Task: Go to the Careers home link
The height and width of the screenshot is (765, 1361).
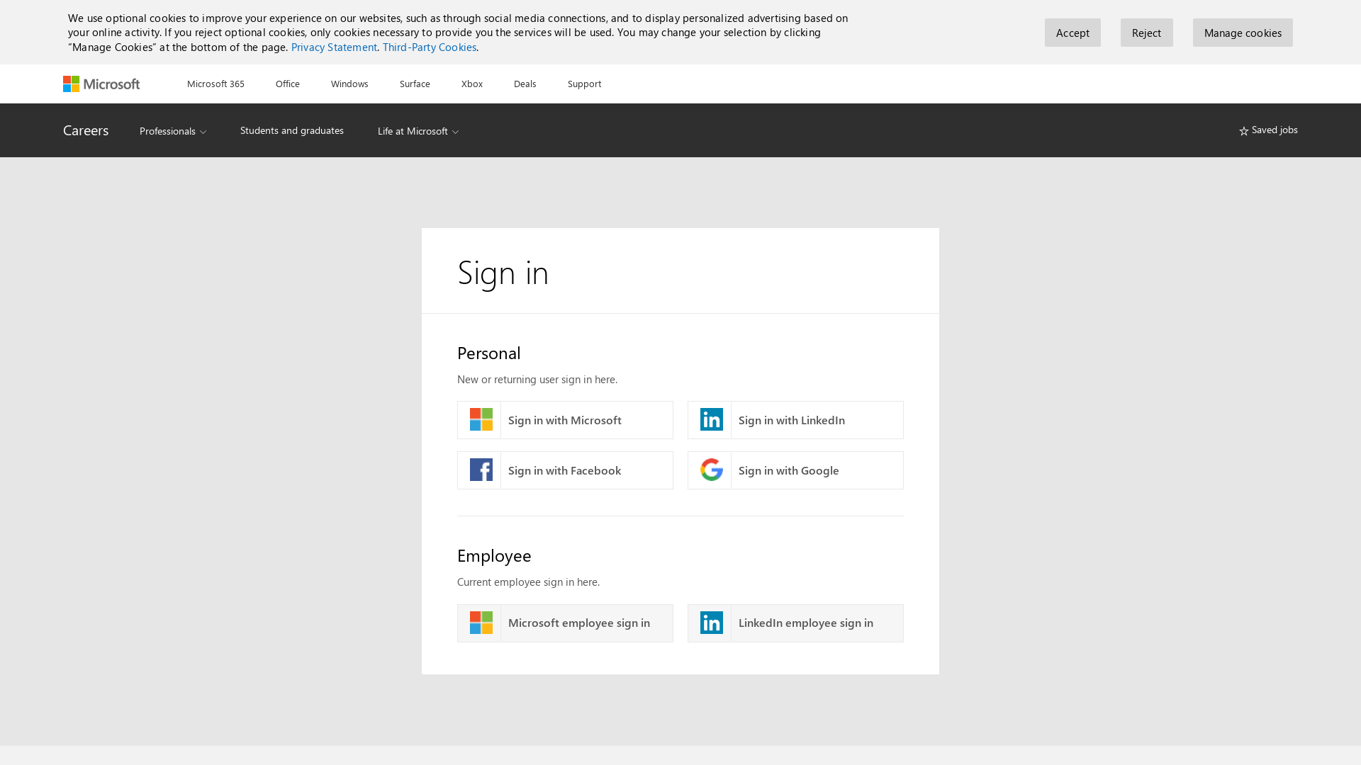Action: [86, 130]
